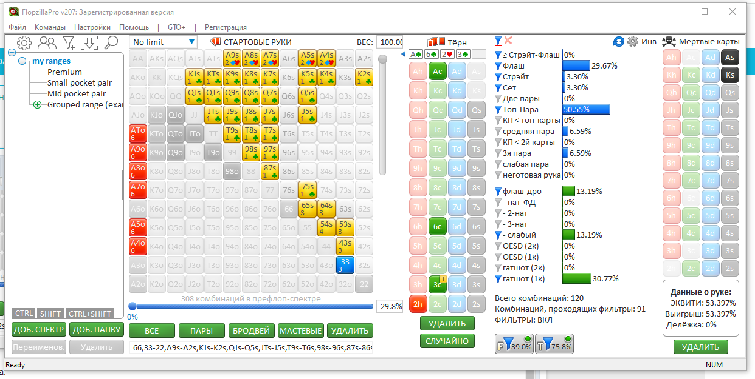The height and width of the screenshot is (379, 755).
Task: Toggle the Флаш filter funnel
Action: click(498, 65)
